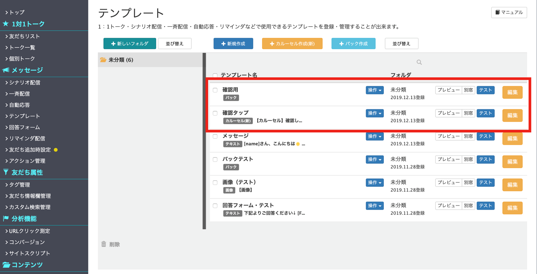
Task: Tick the checkbox for パックテスト template
Action: point(215,159)
